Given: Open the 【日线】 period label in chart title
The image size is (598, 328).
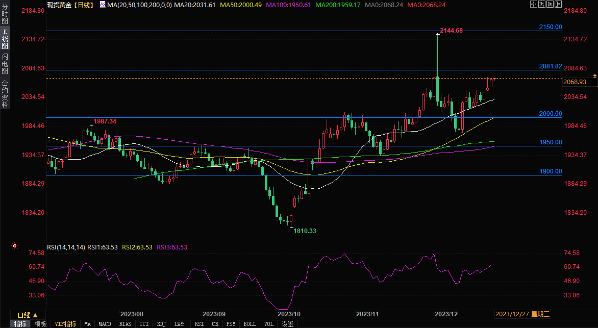Looking at the screenshot, I should coord(83,5).
